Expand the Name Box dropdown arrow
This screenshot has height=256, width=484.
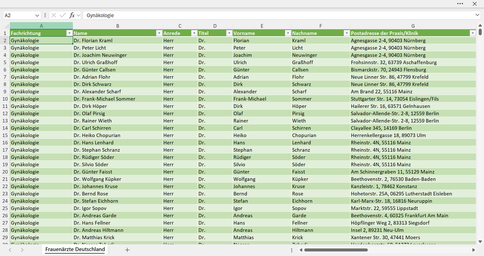tap(37, 16)
